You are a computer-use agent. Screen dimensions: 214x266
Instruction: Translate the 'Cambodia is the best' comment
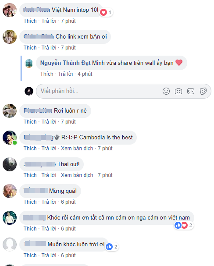tap(77, 149)
